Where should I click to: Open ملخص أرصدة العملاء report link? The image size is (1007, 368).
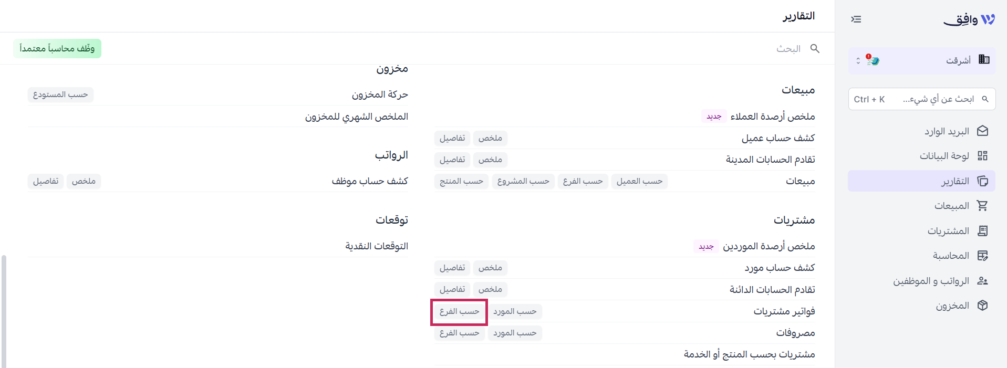(x=773, y=117)
